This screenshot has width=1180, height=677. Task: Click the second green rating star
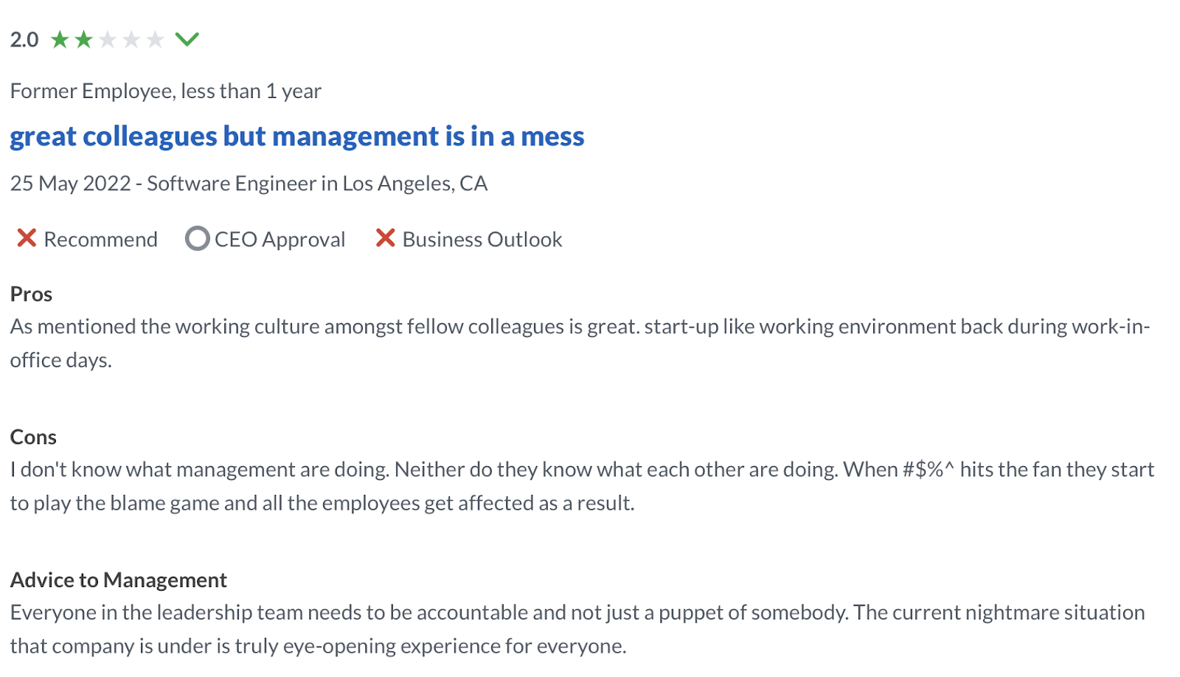coord(83,39)
